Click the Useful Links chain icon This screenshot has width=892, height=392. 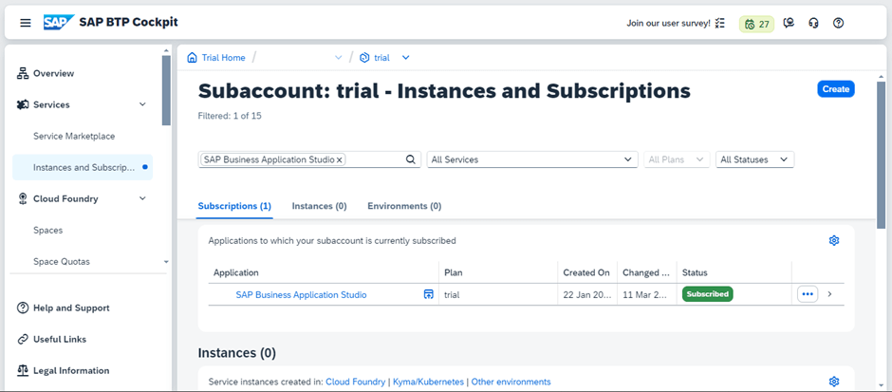coord(23,339)
